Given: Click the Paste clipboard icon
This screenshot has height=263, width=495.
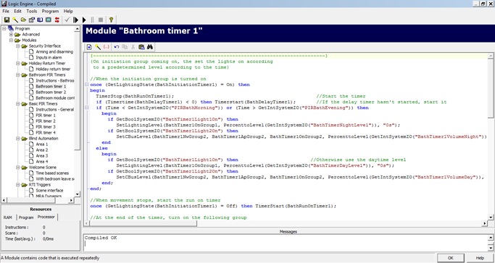Looking at the screenshot, I should [141, 47].
